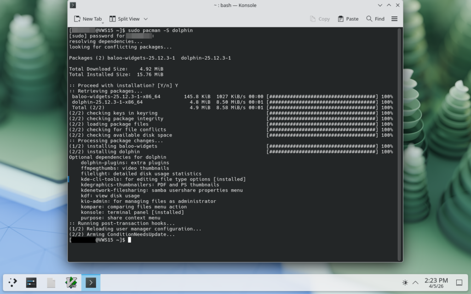Launch Vim from the taskbar

coord(71,283)
